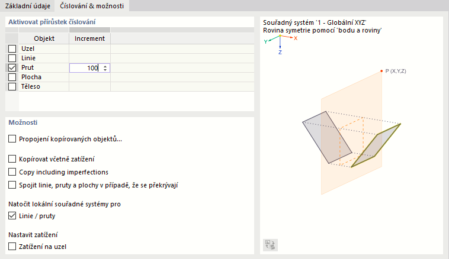Click the view settings icon below the preview
This screenshot has width=449, height=259.
[x=270, y=245]
